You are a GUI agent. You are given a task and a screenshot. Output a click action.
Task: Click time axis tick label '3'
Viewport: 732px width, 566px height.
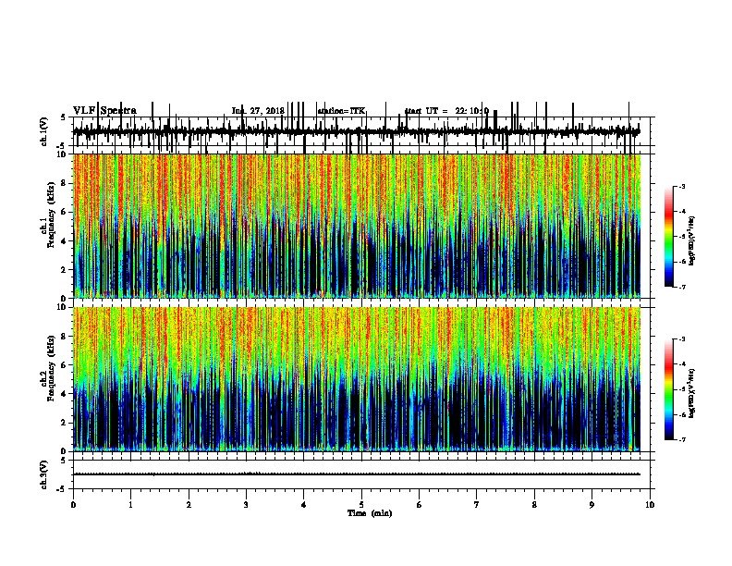246,505
